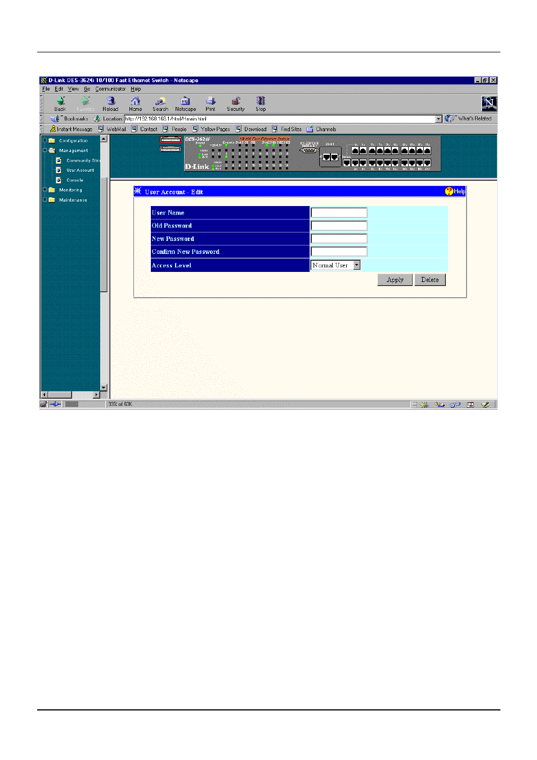The height and width of the screenshot is (760, 537).
Task: Focus the Old Password field
Action: point(339,225)
